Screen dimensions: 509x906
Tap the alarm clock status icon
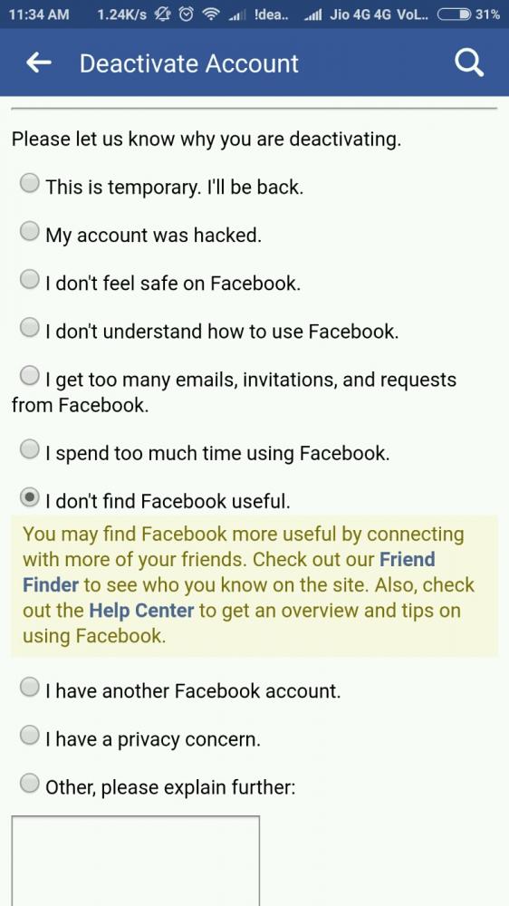[x=186, y=14]
